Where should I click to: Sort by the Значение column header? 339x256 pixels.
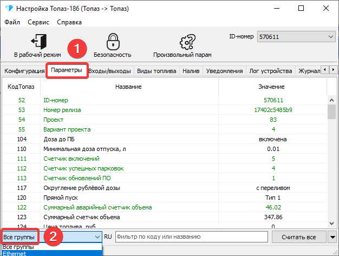point(272,87)
